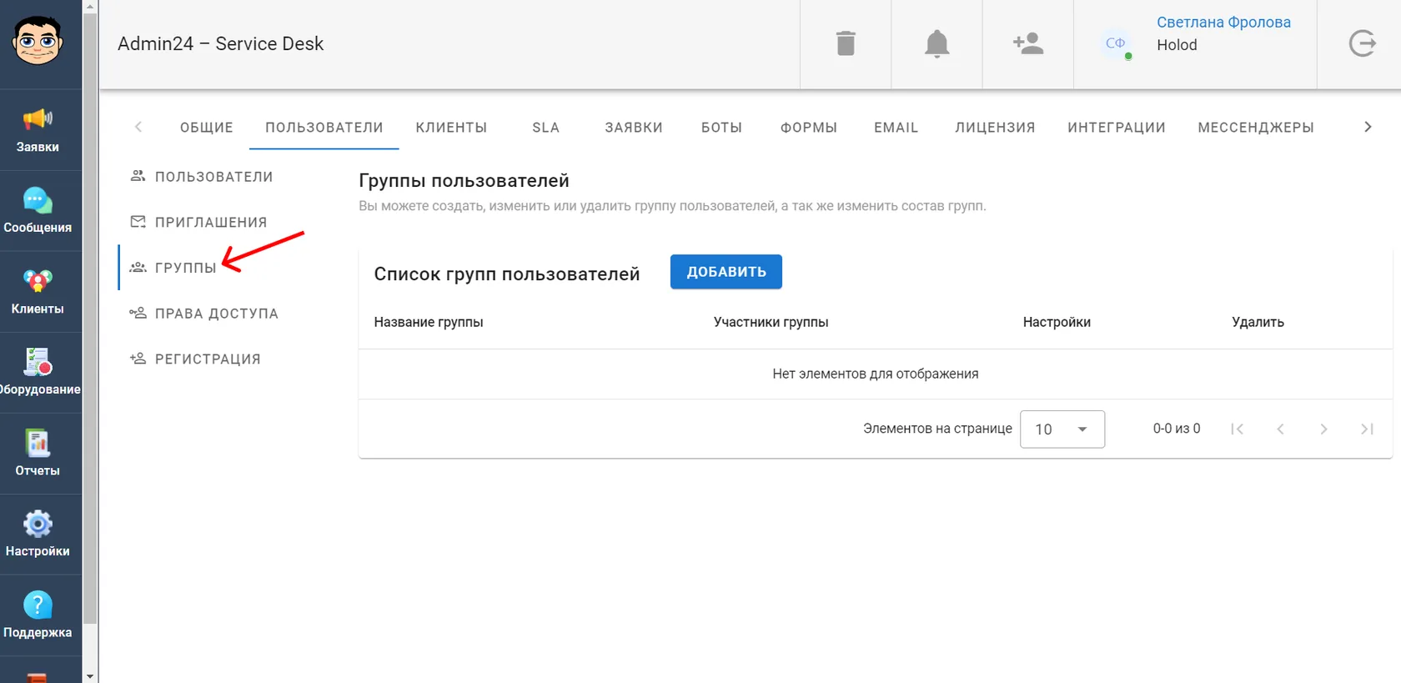
Task: Switch to the ЗАЯВКИ tab
Action: [634, 128]
